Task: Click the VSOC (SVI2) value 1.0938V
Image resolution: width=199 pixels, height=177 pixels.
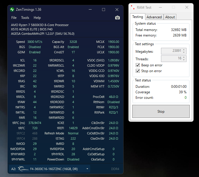Action: [113, 60]
